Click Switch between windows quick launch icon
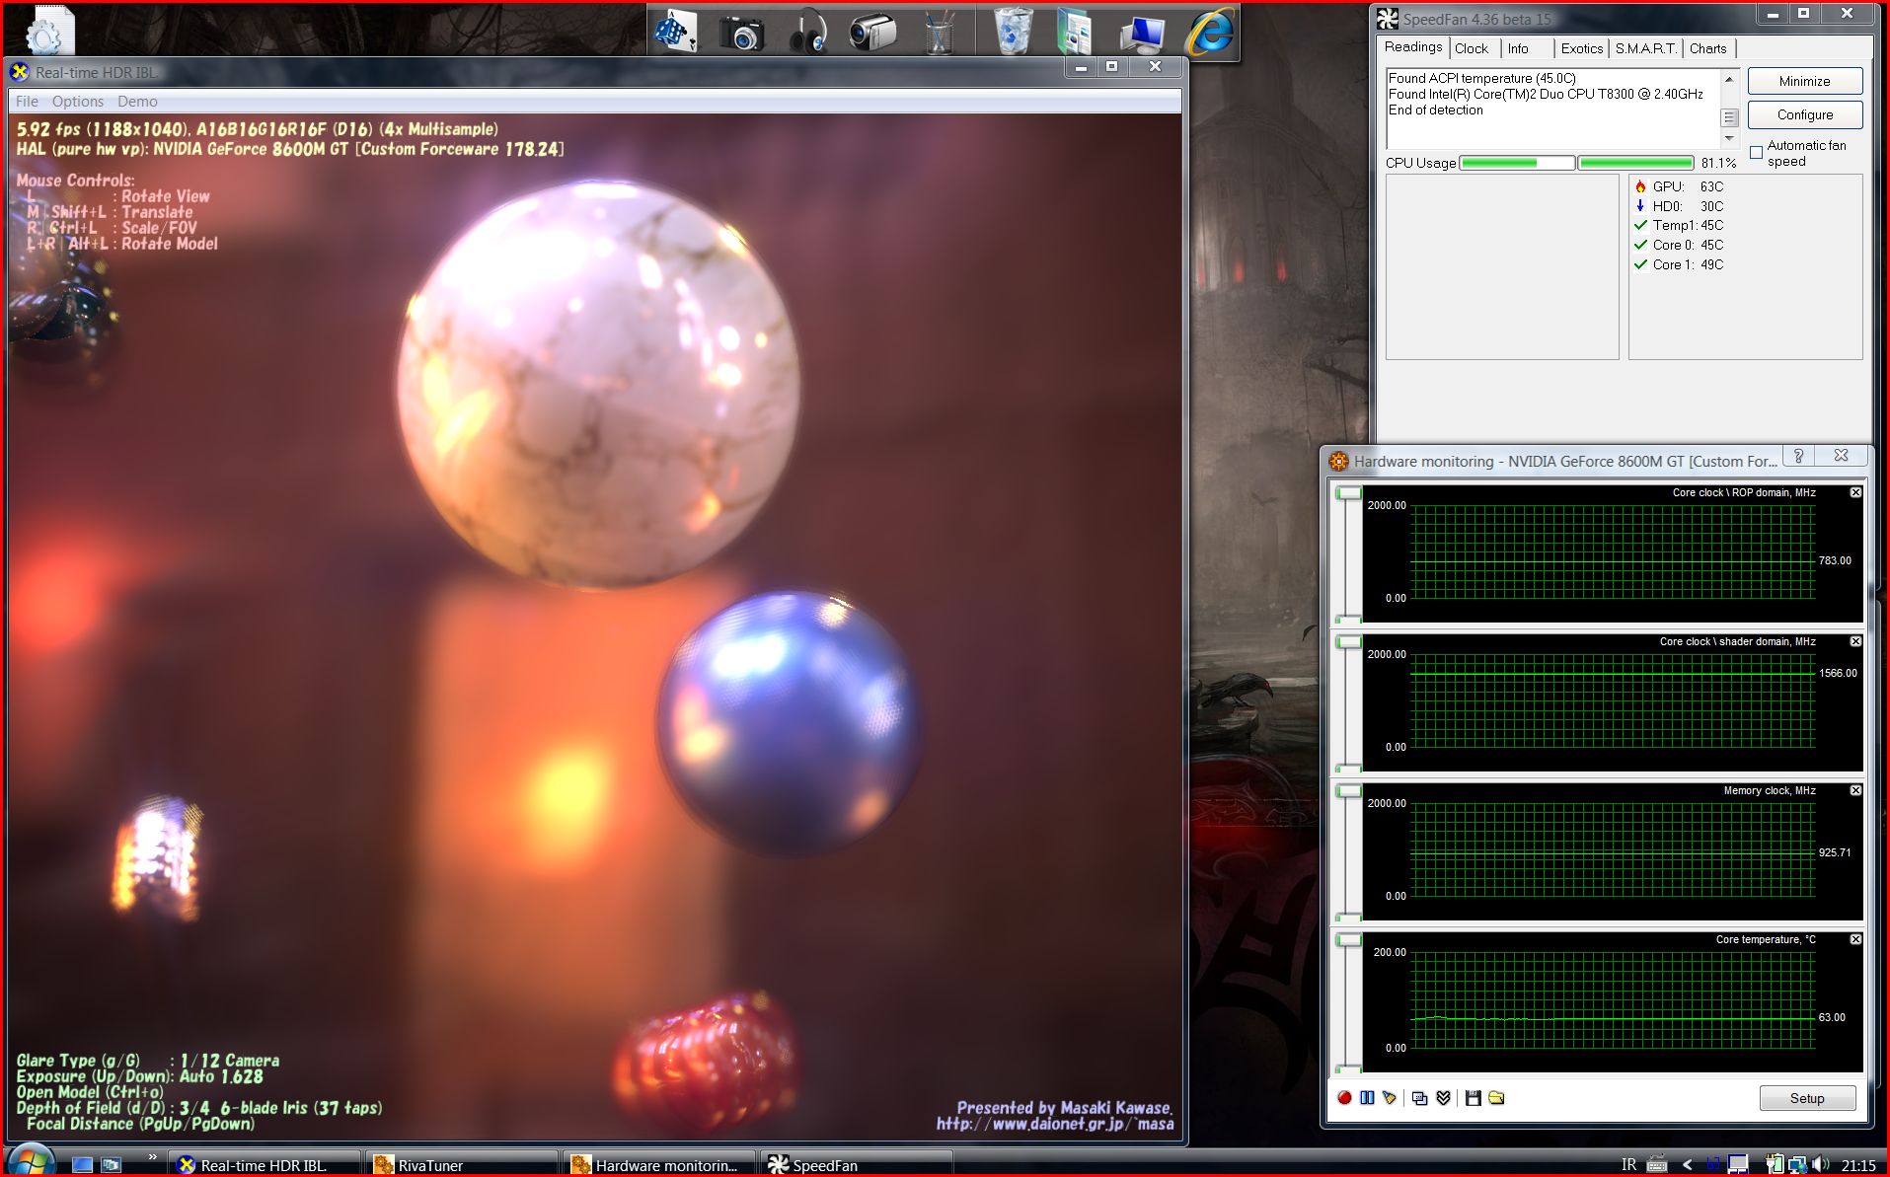Viewport: 1890px width, 1177px height. click(112, 1164)
